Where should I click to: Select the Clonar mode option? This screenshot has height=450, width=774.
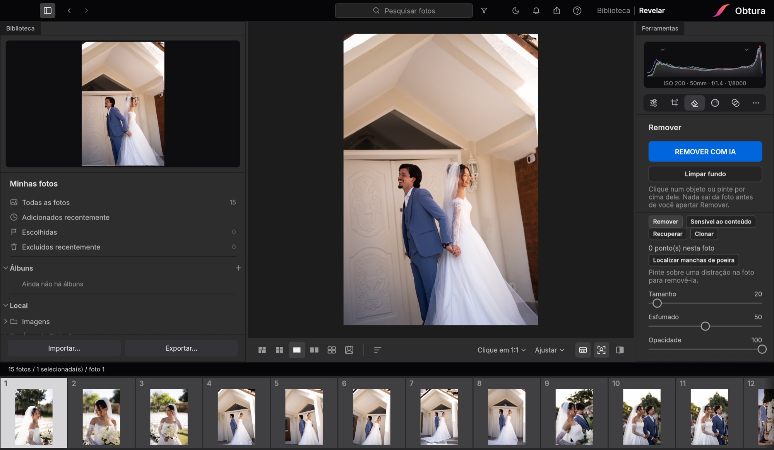(704, 234)
